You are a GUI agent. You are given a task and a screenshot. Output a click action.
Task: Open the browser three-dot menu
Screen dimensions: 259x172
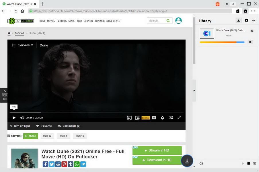click(x=253, y=11)
